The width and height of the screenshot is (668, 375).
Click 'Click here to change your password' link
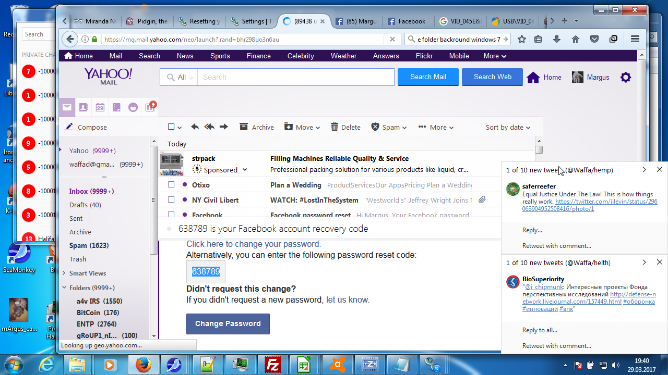coord(253,244)
